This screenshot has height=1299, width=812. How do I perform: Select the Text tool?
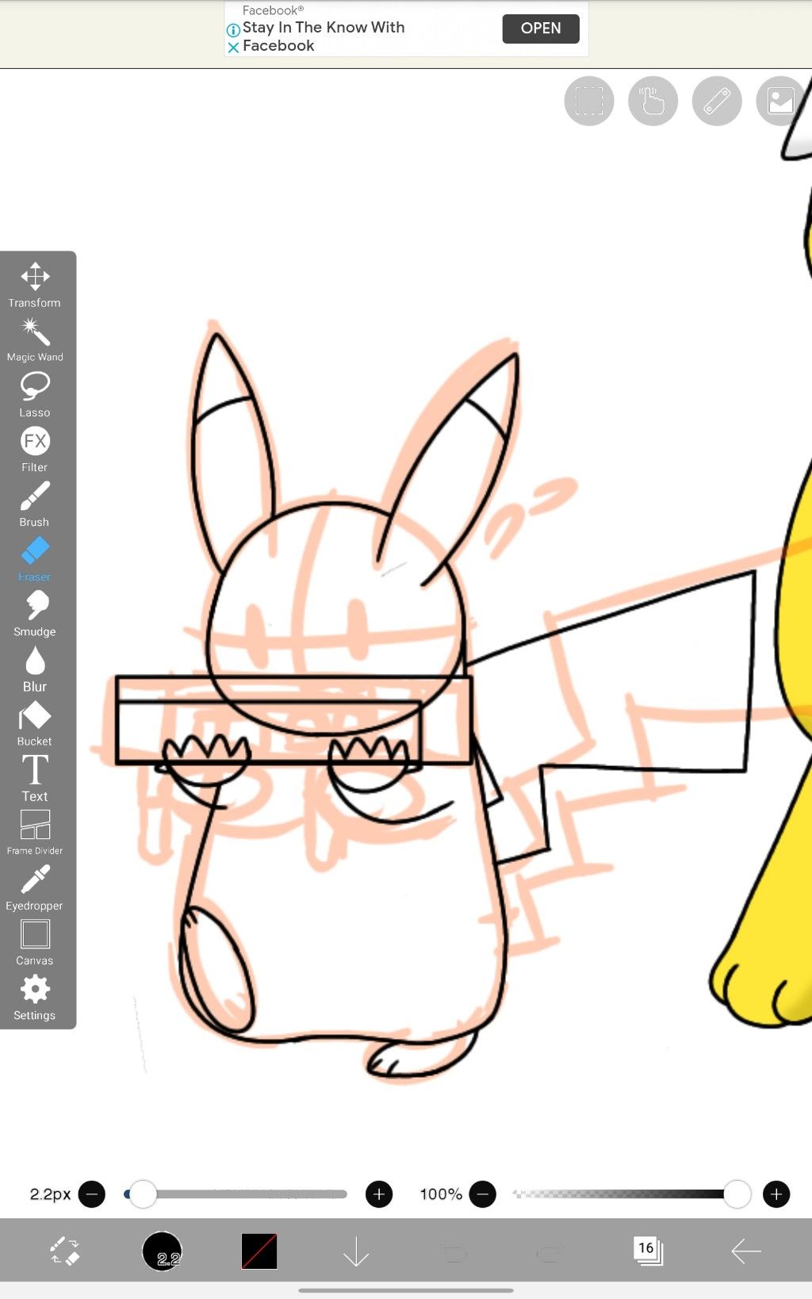click(35, 778)
